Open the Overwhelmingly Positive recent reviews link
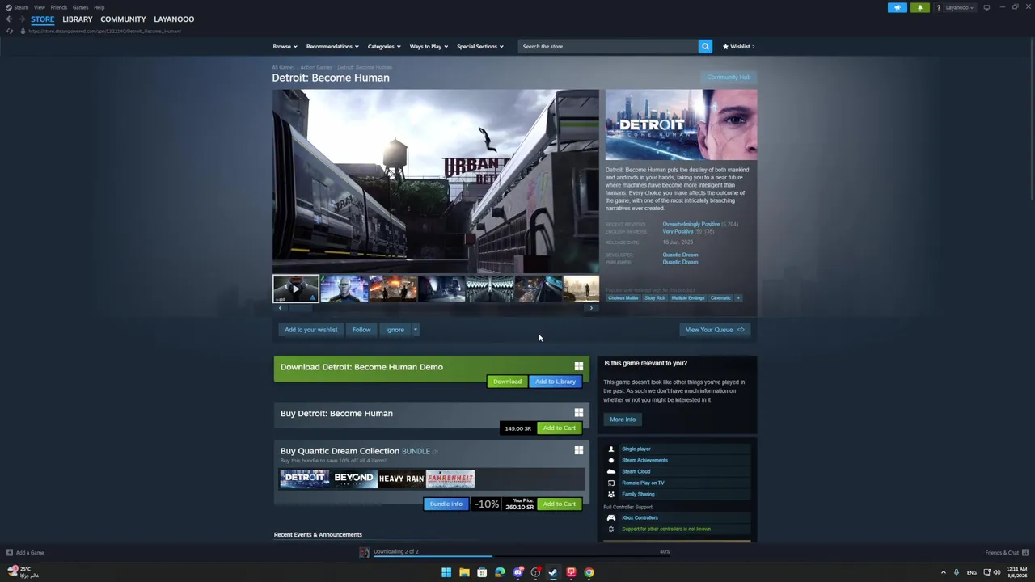Screen dimensions: 1035x582 tap(691, 224)
